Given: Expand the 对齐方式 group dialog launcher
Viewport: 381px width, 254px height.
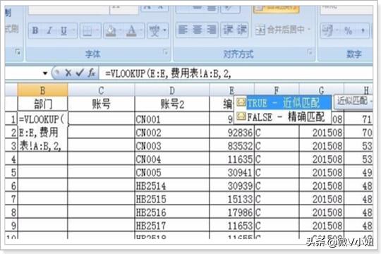Looking at the screenshot, I should [x=310, y=52].
